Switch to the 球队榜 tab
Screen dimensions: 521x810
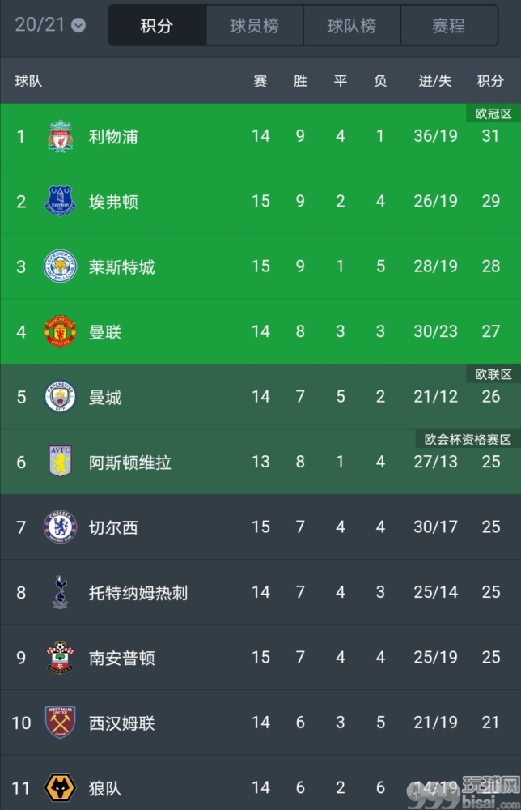pos(352,25)
